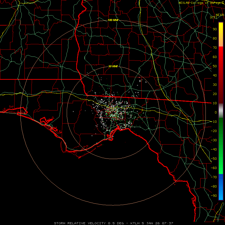
Task: Click the "20" velocity scale label
Action: [x=215, y=94]
